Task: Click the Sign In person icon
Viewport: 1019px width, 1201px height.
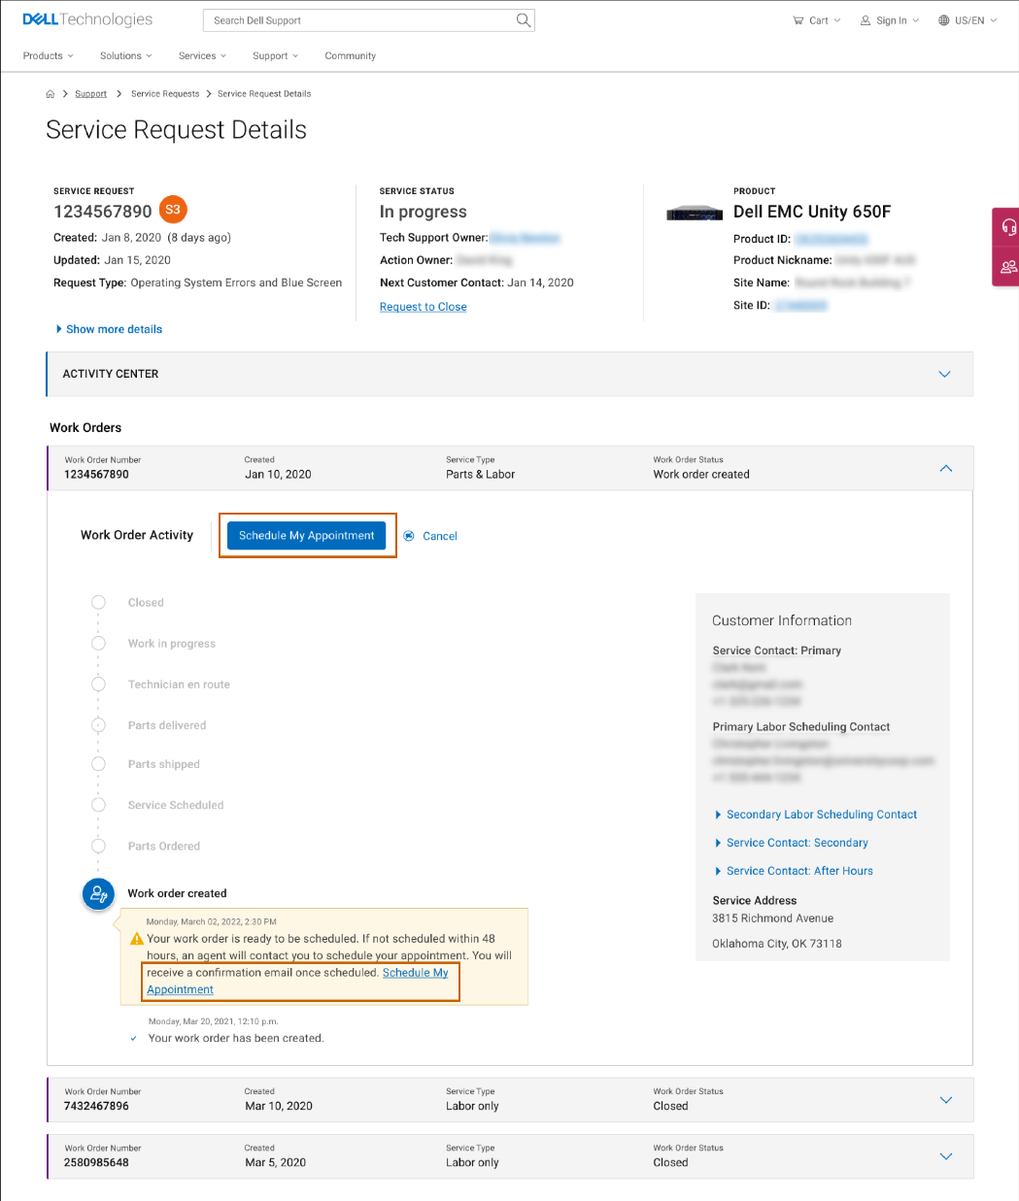Action: pyautogui.click(x=866, y=20)
